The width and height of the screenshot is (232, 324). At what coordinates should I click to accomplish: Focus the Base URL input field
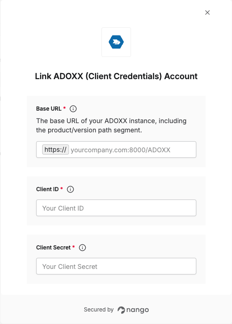[x=133, y=150]
